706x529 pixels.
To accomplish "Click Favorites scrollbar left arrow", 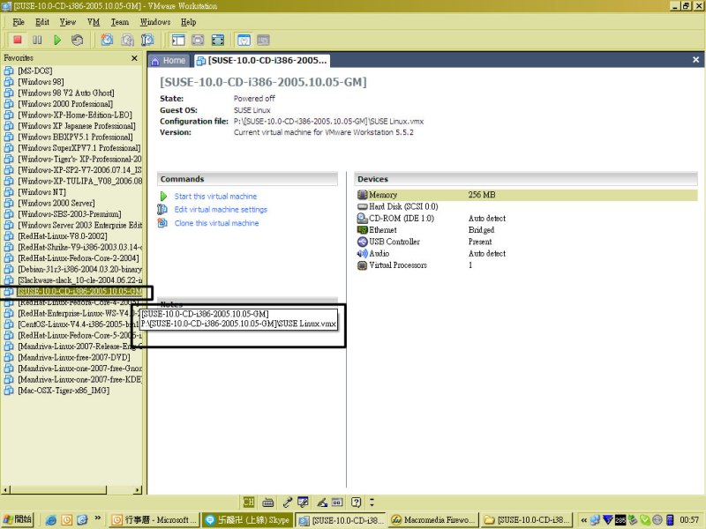I will (x=5, y=490).
